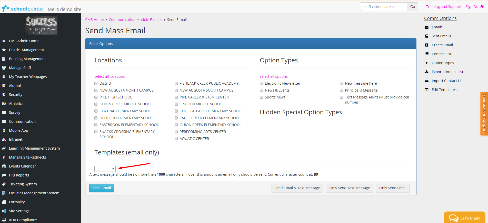
Task: Click the Edit Templates icon
Action: coord(427,90)
